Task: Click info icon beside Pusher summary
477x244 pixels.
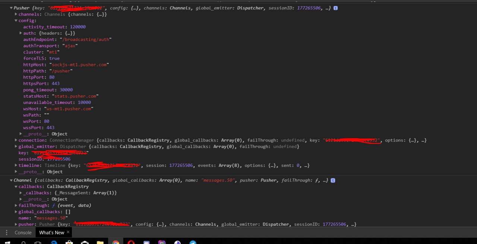Action: [x=335, y=8]
